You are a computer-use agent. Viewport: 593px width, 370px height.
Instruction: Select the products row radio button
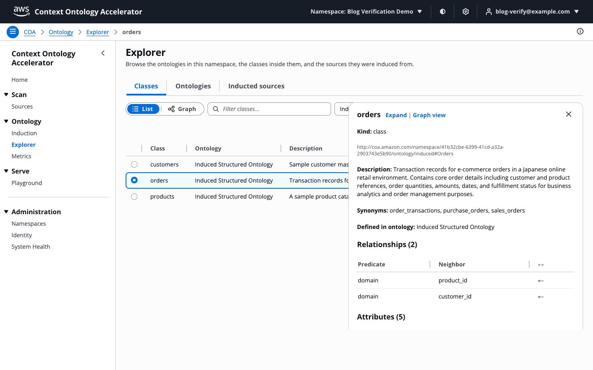click(134, 197)
